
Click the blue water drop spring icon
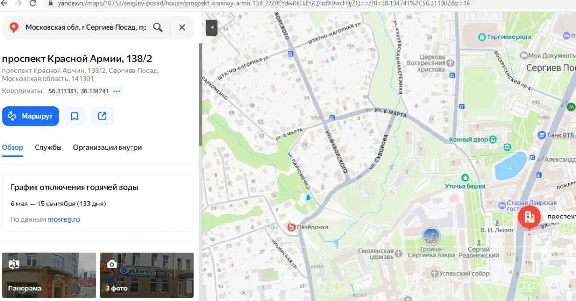tap(308, 197)
